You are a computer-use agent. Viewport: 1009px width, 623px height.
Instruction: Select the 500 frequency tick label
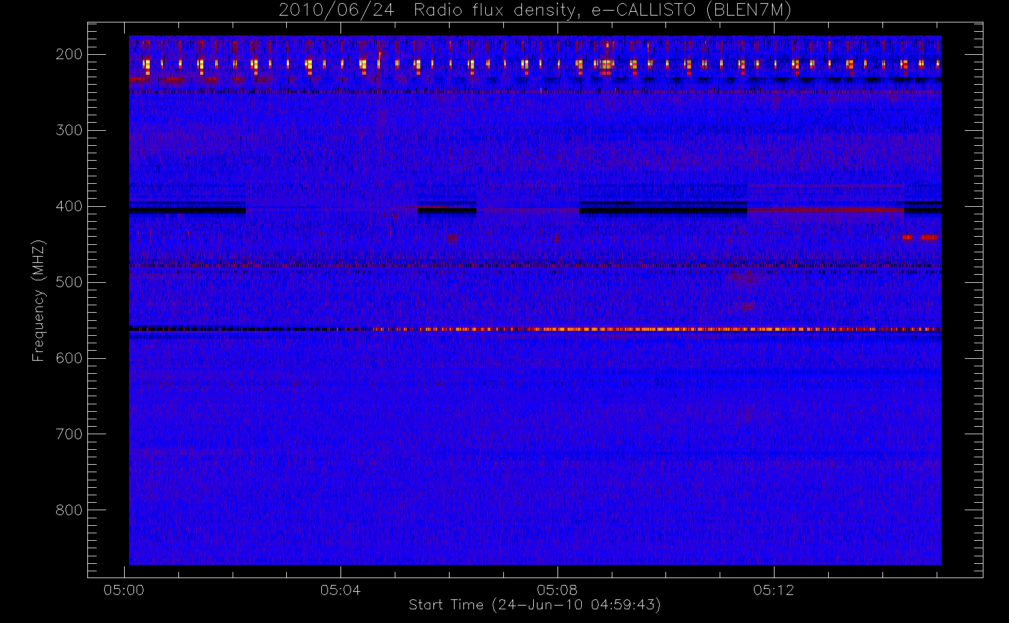[69, 282]
